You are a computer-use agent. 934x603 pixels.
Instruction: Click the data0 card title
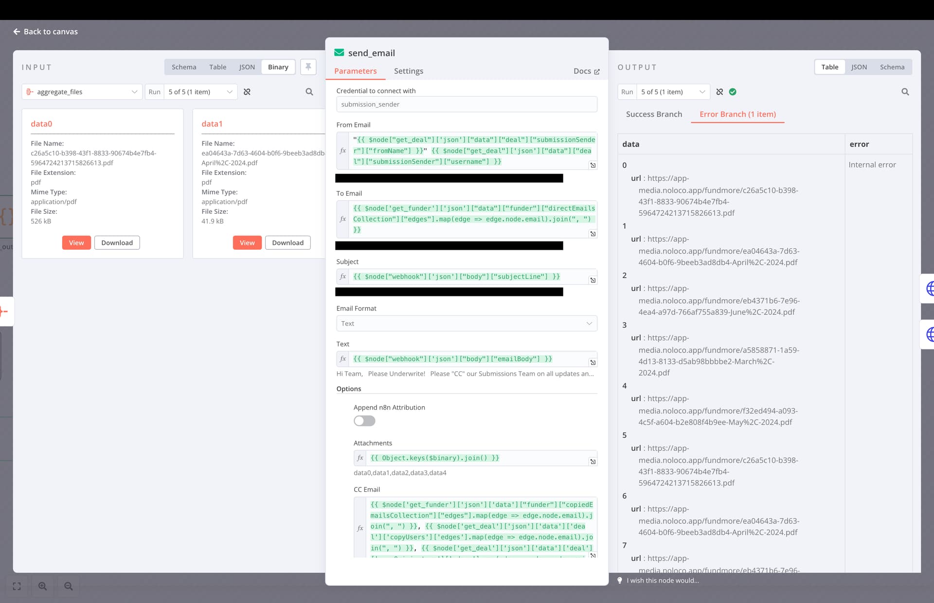point(41,124)
